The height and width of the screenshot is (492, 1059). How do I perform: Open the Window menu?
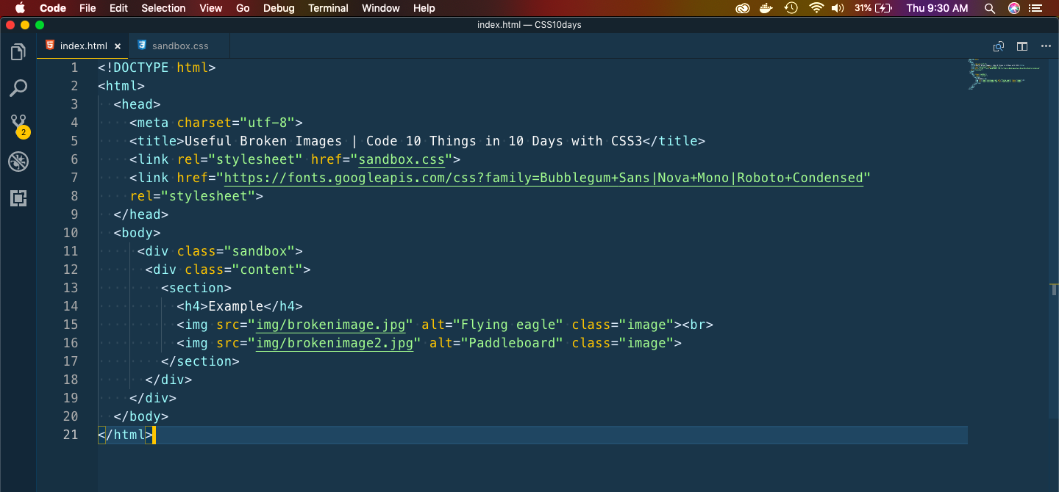click(381, 8)
